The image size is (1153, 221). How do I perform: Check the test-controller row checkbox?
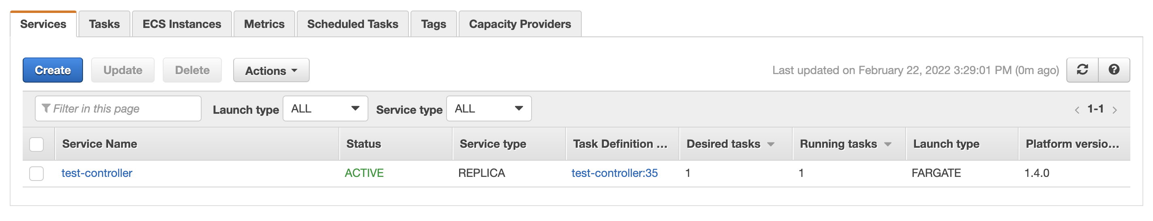pyautogui.click(x=36, y=173)
